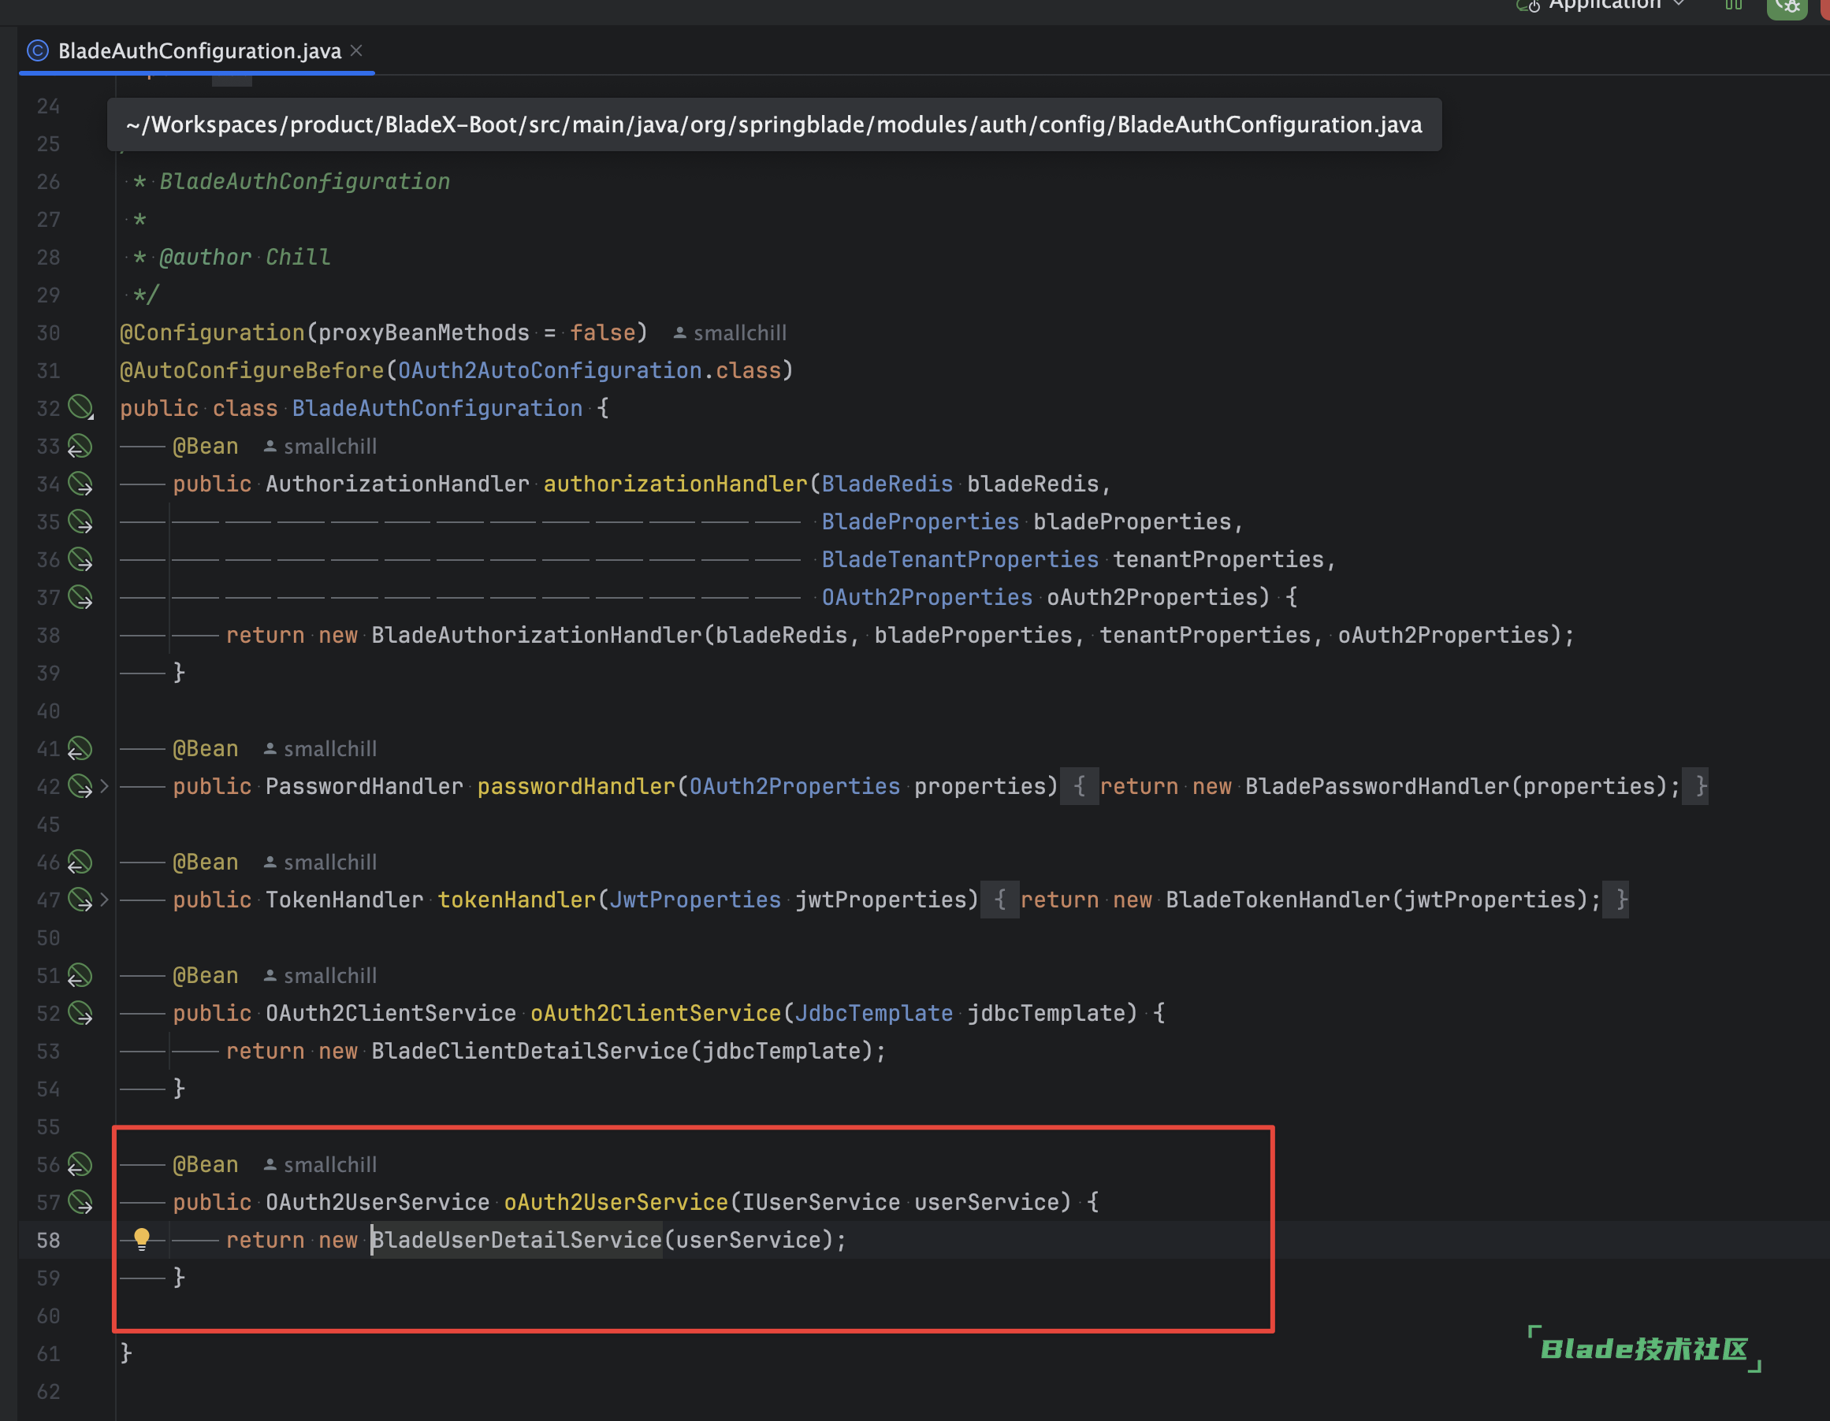Click BladeClientDetailService on line 53
The image size is (1830, 1421).
click(x=530, y=1051)
